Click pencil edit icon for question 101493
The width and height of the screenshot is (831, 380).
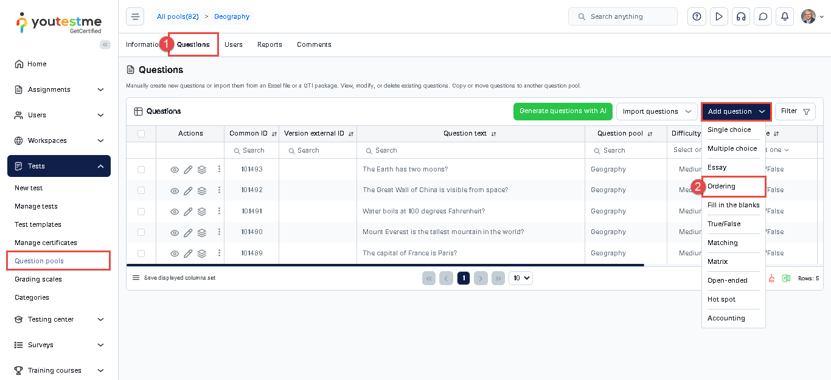point(188,170)
